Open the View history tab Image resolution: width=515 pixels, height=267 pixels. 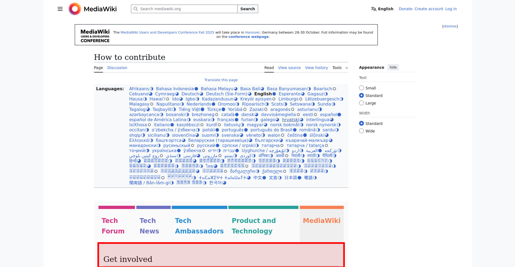[316, 68]
